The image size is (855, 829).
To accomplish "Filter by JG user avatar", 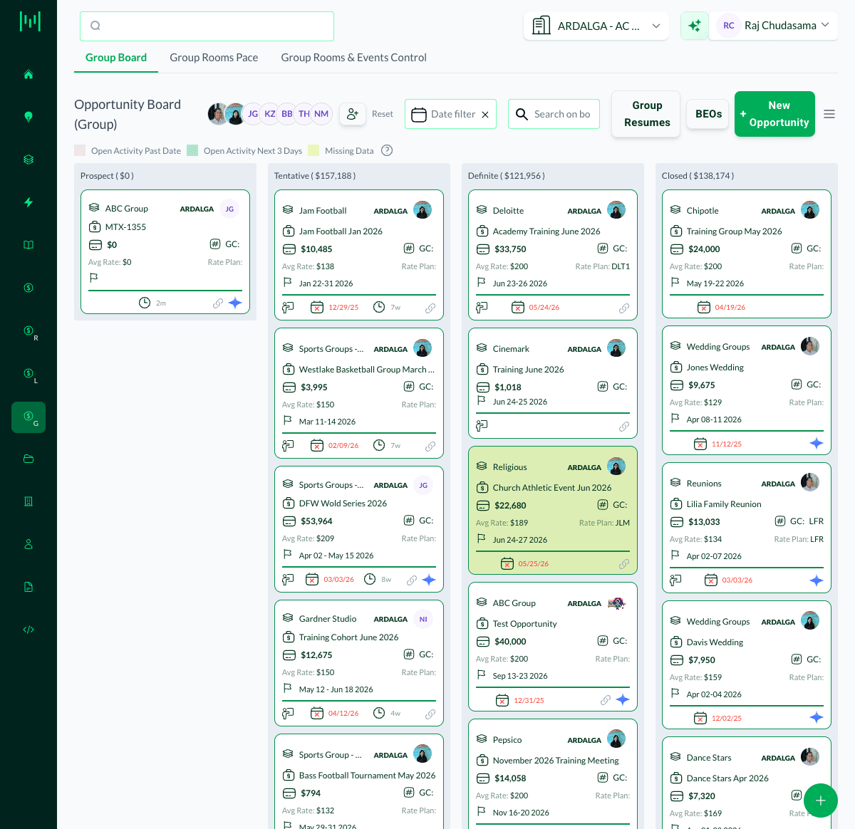I will tap(253, 114).
